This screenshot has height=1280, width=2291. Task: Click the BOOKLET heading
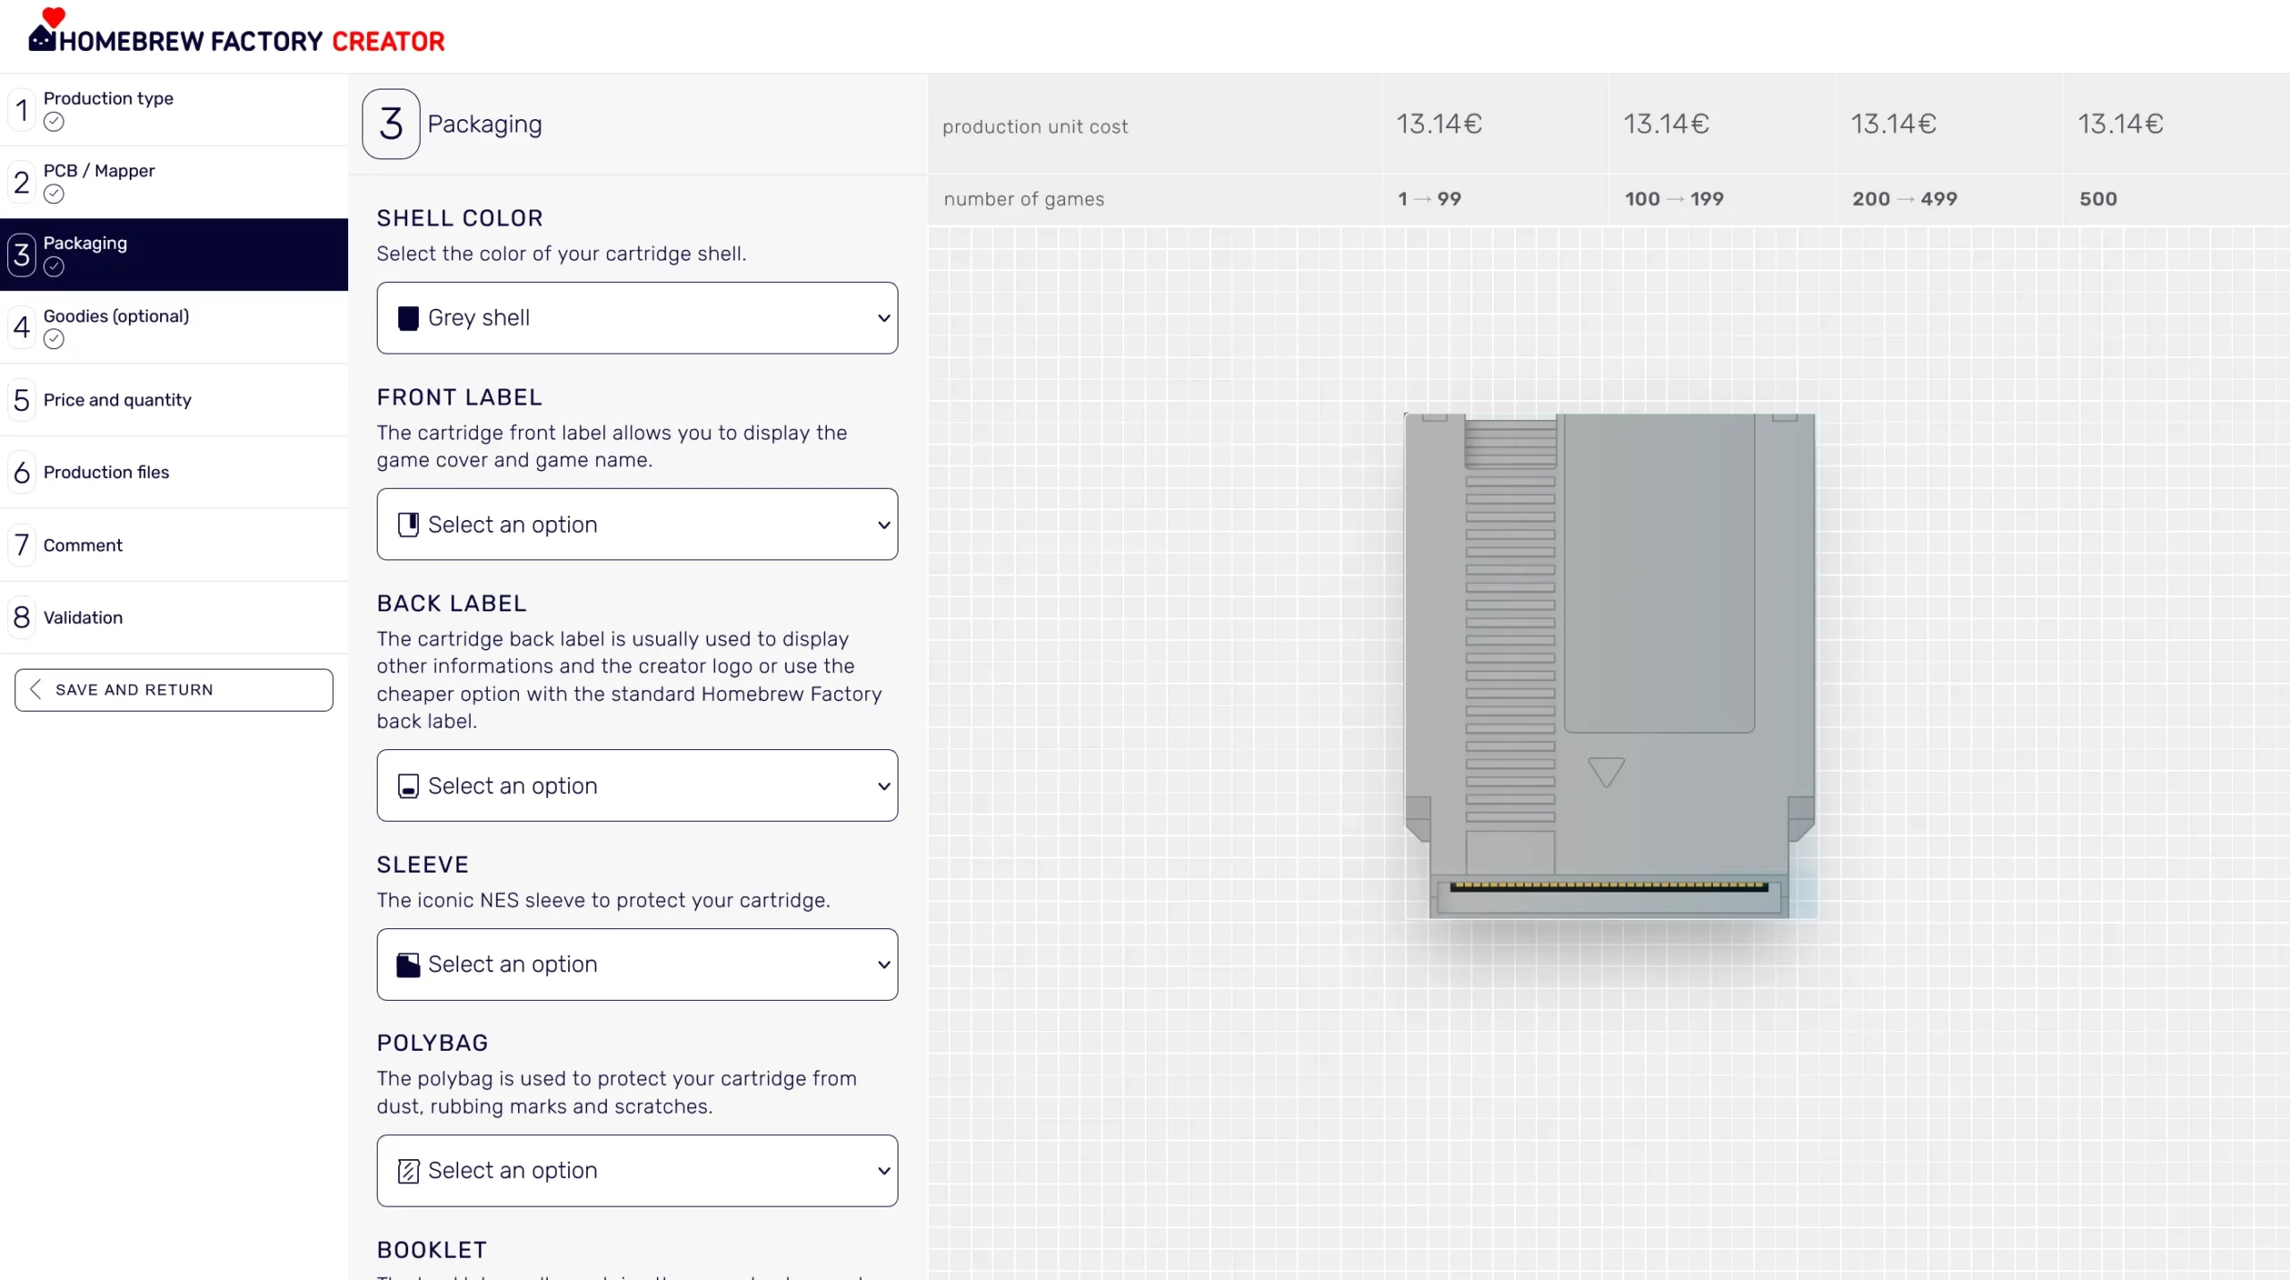431,1250
